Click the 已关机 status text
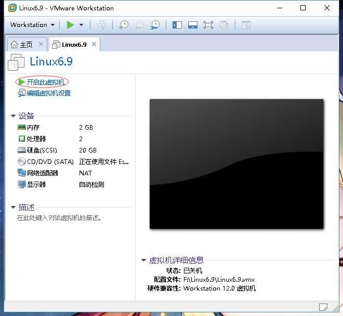Image resolution: width=343 pixels, height=316 pixels. (x=193, y=270)
